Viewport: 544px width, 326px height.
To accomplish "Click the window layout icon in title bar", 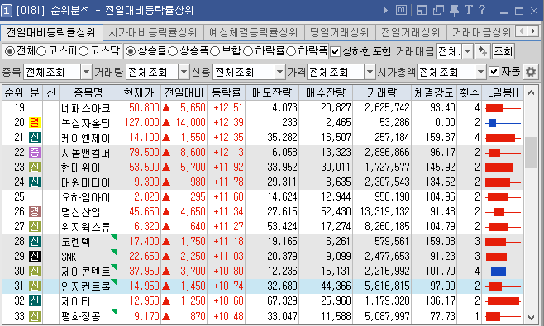I will [x=421, y=11].
